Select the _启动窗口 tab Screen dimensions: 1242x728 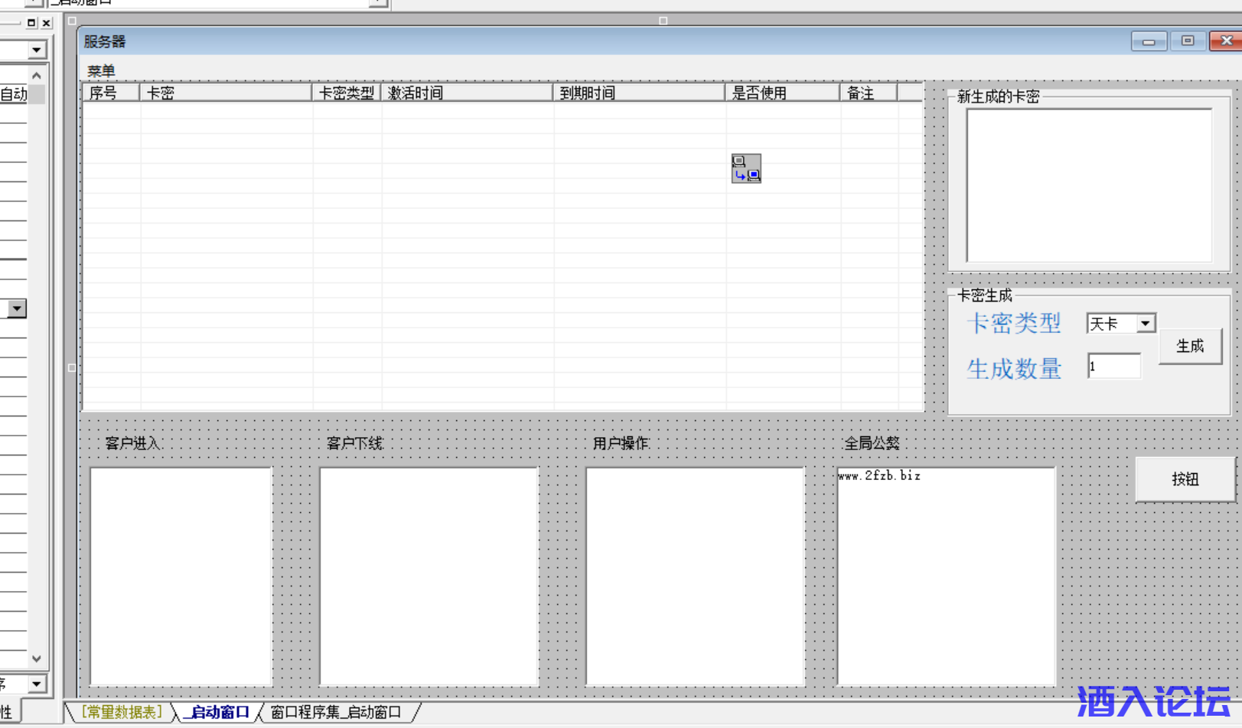[x=219, y=712]
